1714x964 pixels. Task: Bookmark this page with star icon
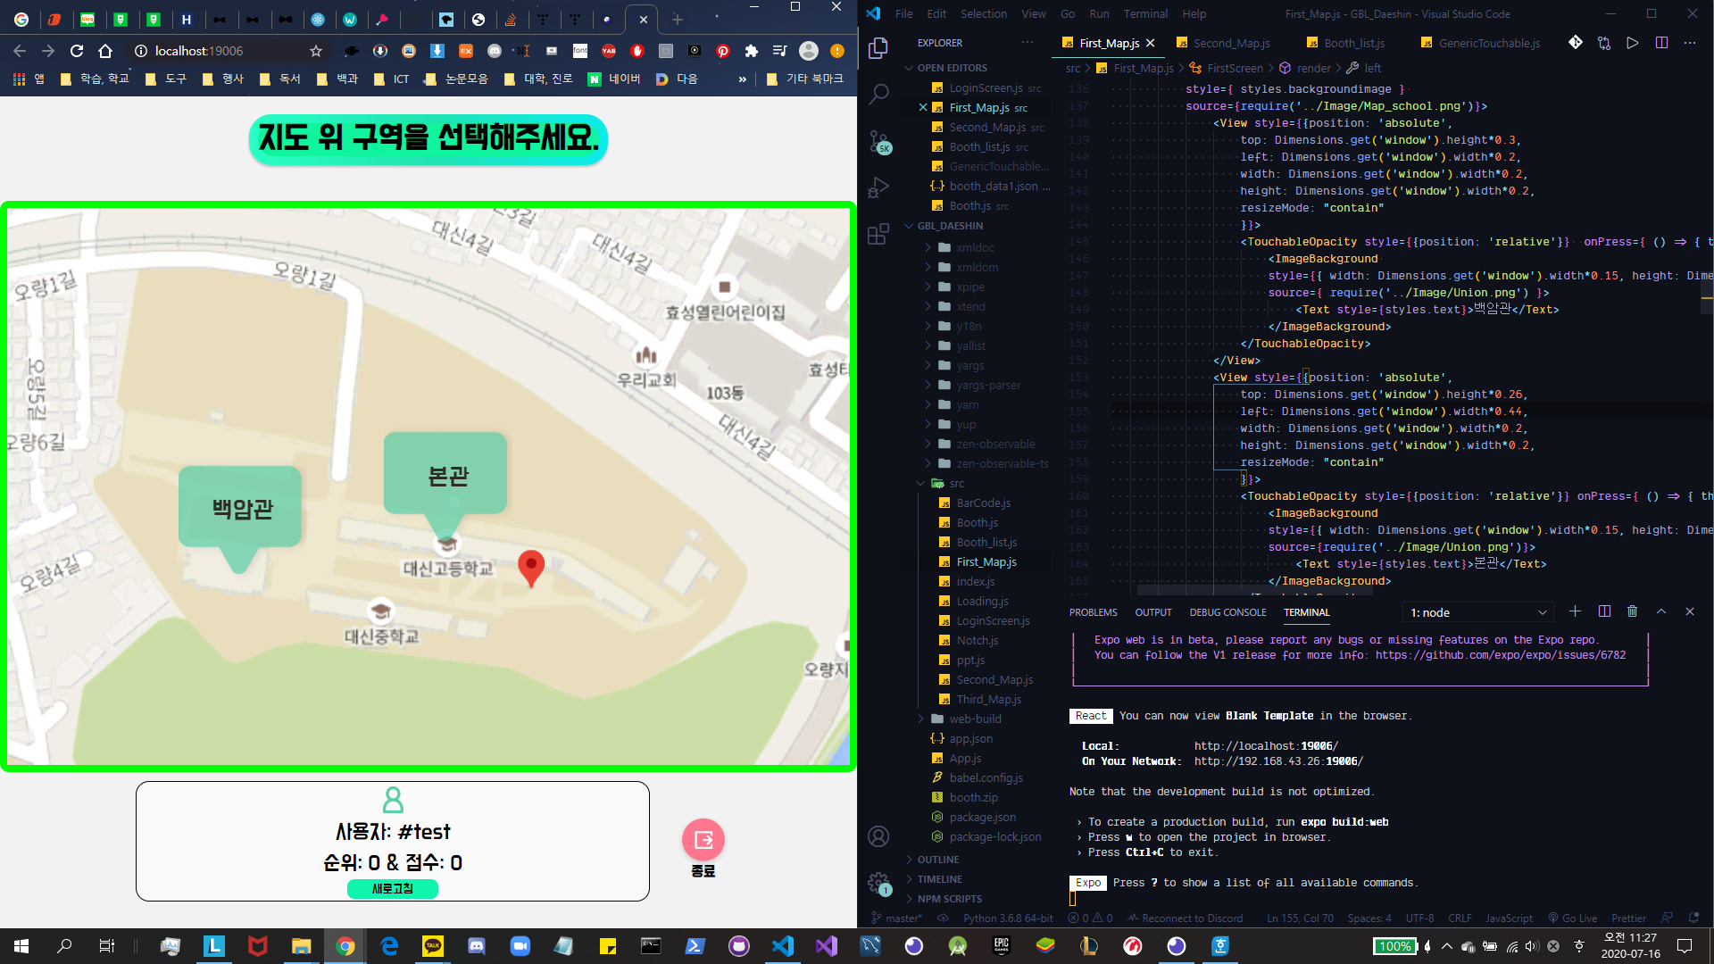pos(316,51)
